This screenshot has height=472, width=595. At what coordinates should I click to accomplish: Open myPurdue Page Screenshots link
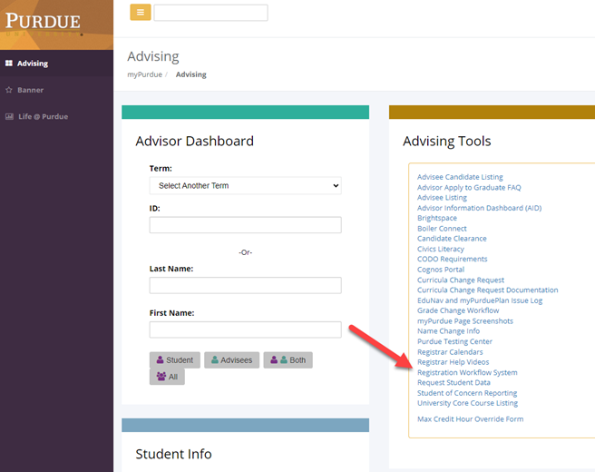point(464,321)
